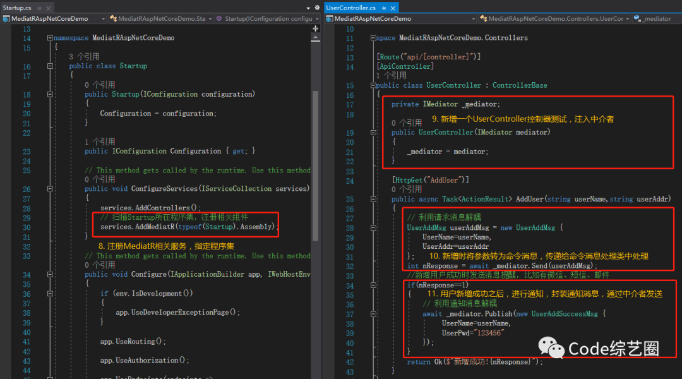Click the gear icon above the Startup.cs editor
The height and width of the screenshot is (379, 682).
(x=317, y=8)
